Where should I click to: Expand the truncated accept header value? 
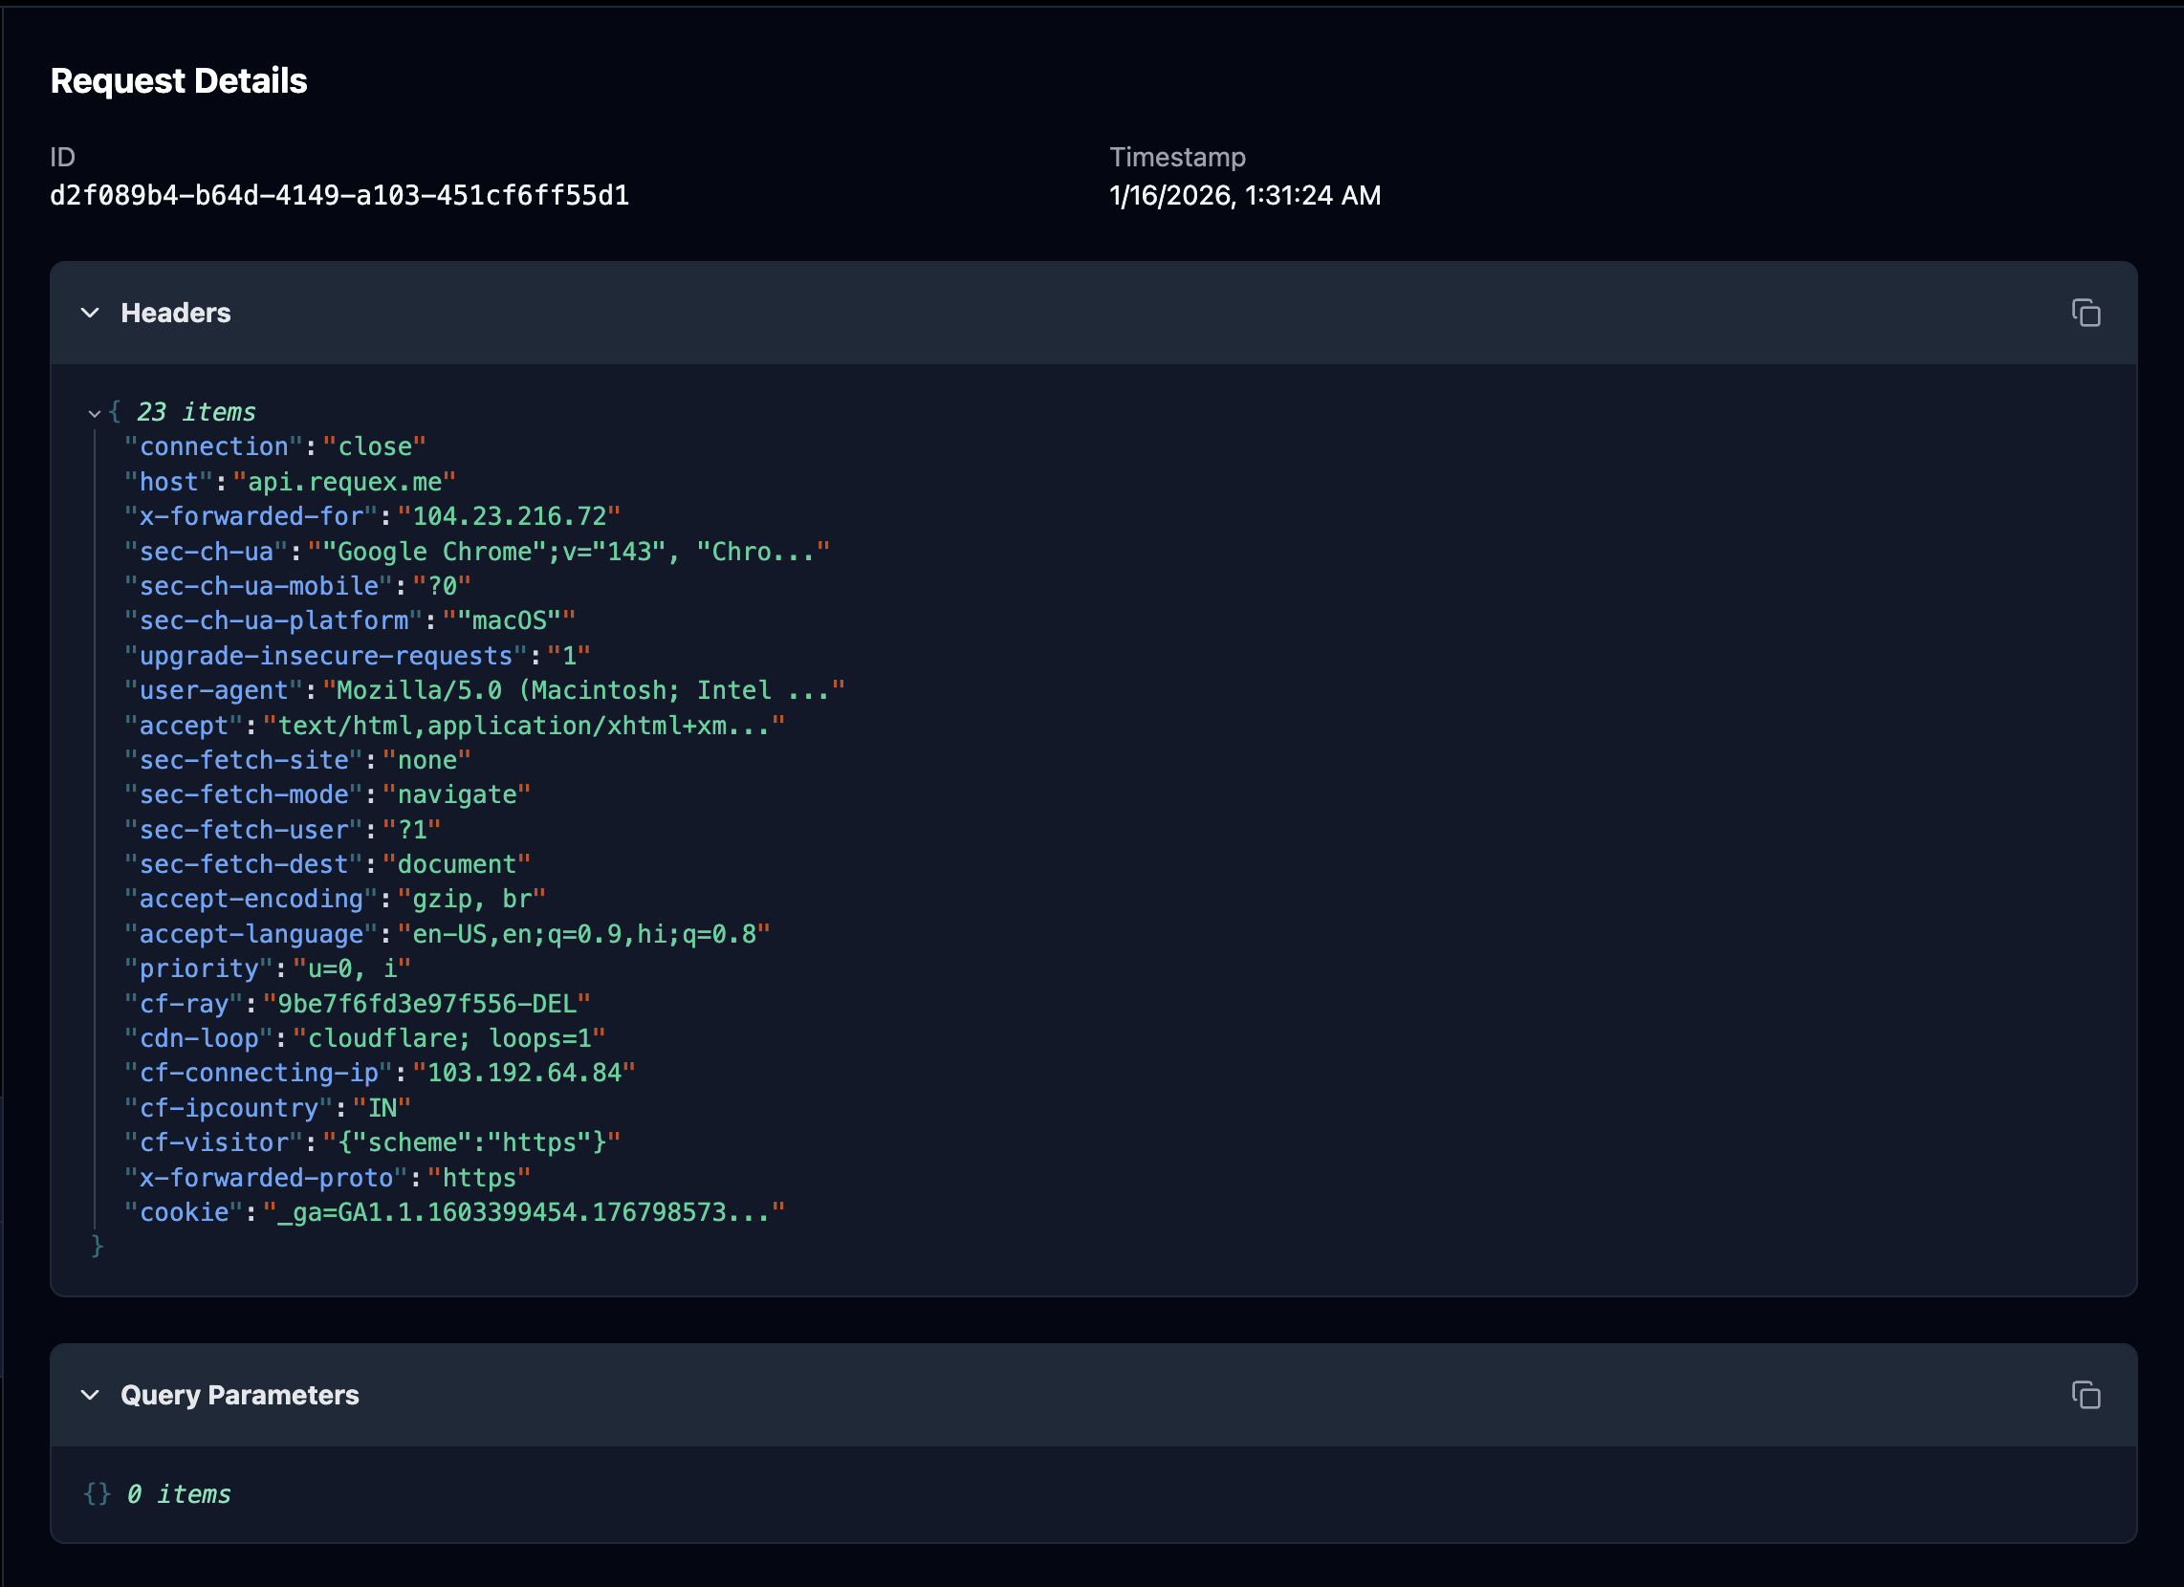click(x=525, y=724)
